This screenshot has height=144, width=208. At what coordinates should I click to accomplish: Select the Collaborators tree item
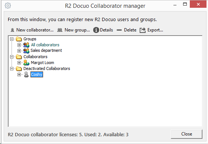click(35, 57)
